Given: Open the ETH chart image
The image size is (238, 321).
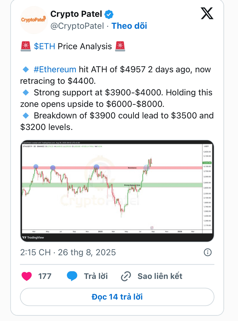Looking at the screenshot, I should coord(117,191).
